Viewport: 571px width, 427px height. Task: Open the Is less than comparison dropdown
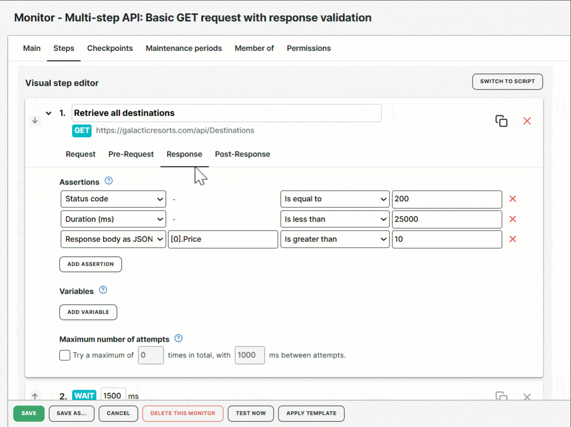(x=335, y=219)
